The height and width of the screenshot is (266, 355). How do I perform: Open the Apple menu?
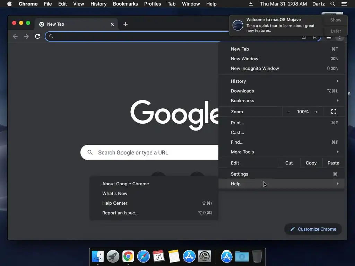pyautogui.click(x=9, y=4)
